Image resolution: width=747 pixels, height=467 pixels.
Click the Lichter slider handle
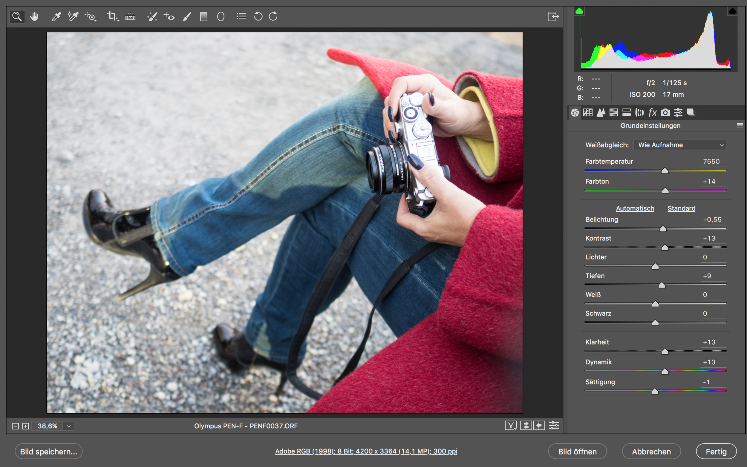point(655,267)
